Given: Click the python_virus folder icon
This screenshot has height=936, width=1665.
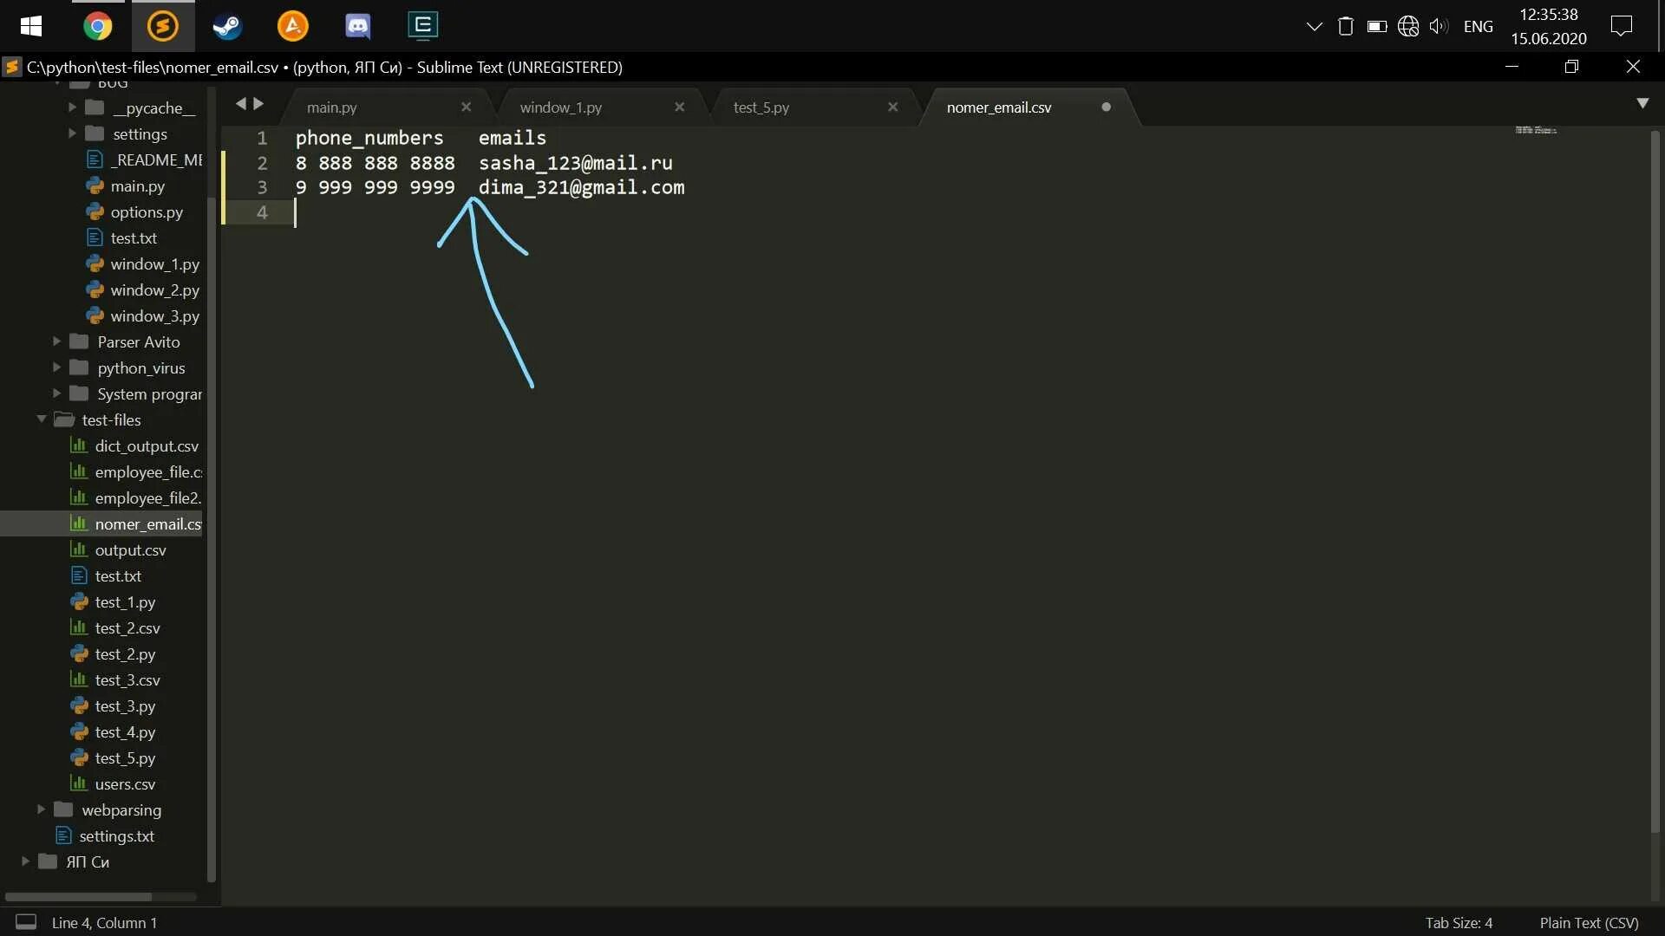Looking at the screenshot, I should click(79, 367).
